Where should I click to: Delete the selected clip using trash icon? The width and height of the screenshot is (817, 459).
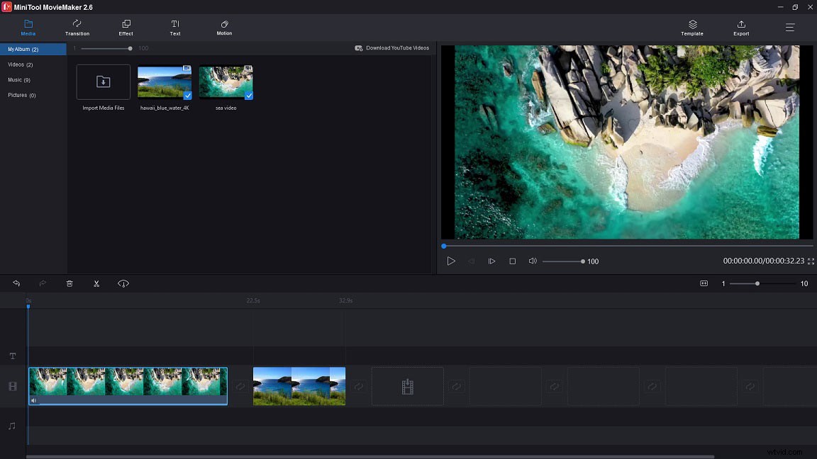click(69, 283)
